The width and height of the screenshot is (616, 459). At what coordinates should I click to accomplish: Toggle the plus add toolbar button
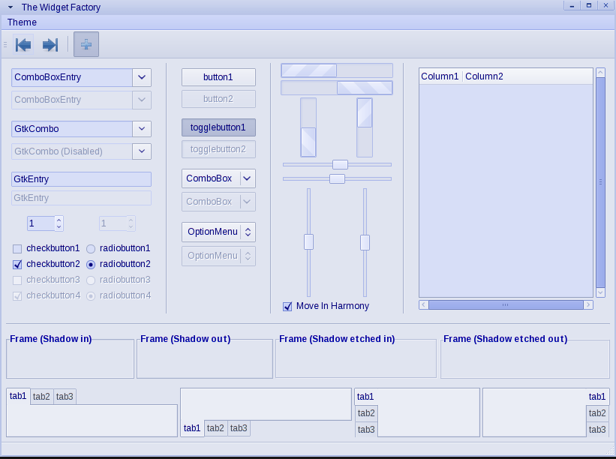click(86, 44)
